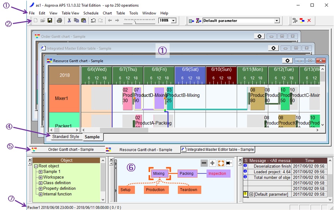Screen dimensions: 334x210
Task: Expand the Workspace tree node
Action: (x=41, y=178)
